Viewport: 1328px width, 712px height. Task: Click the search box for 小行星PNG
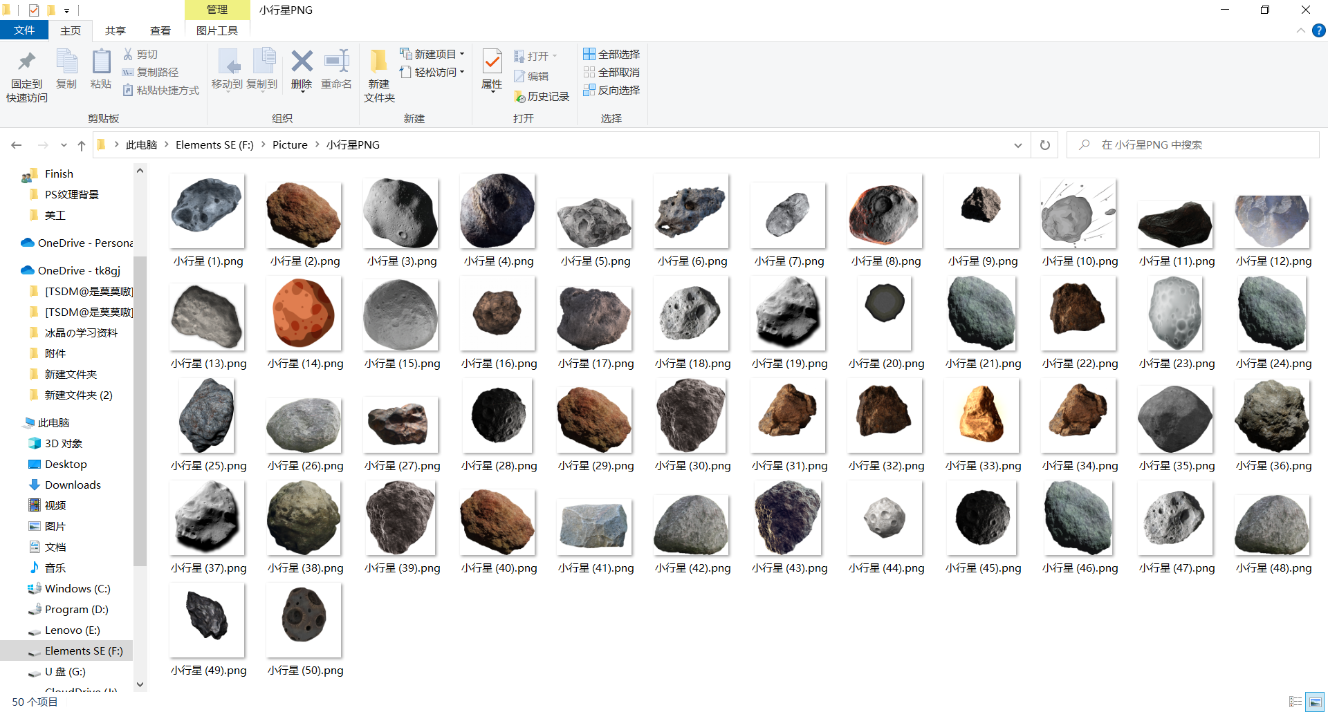tap(1193, 145)
